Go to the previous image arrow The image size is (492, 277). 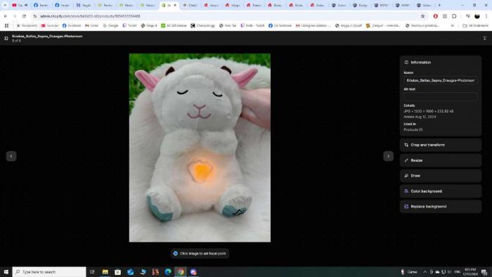[11, 156]
